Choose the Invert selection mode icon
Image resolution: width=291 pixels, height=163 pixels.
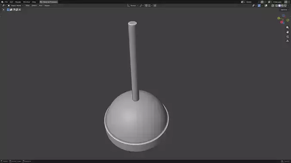[x=17, y=9]
